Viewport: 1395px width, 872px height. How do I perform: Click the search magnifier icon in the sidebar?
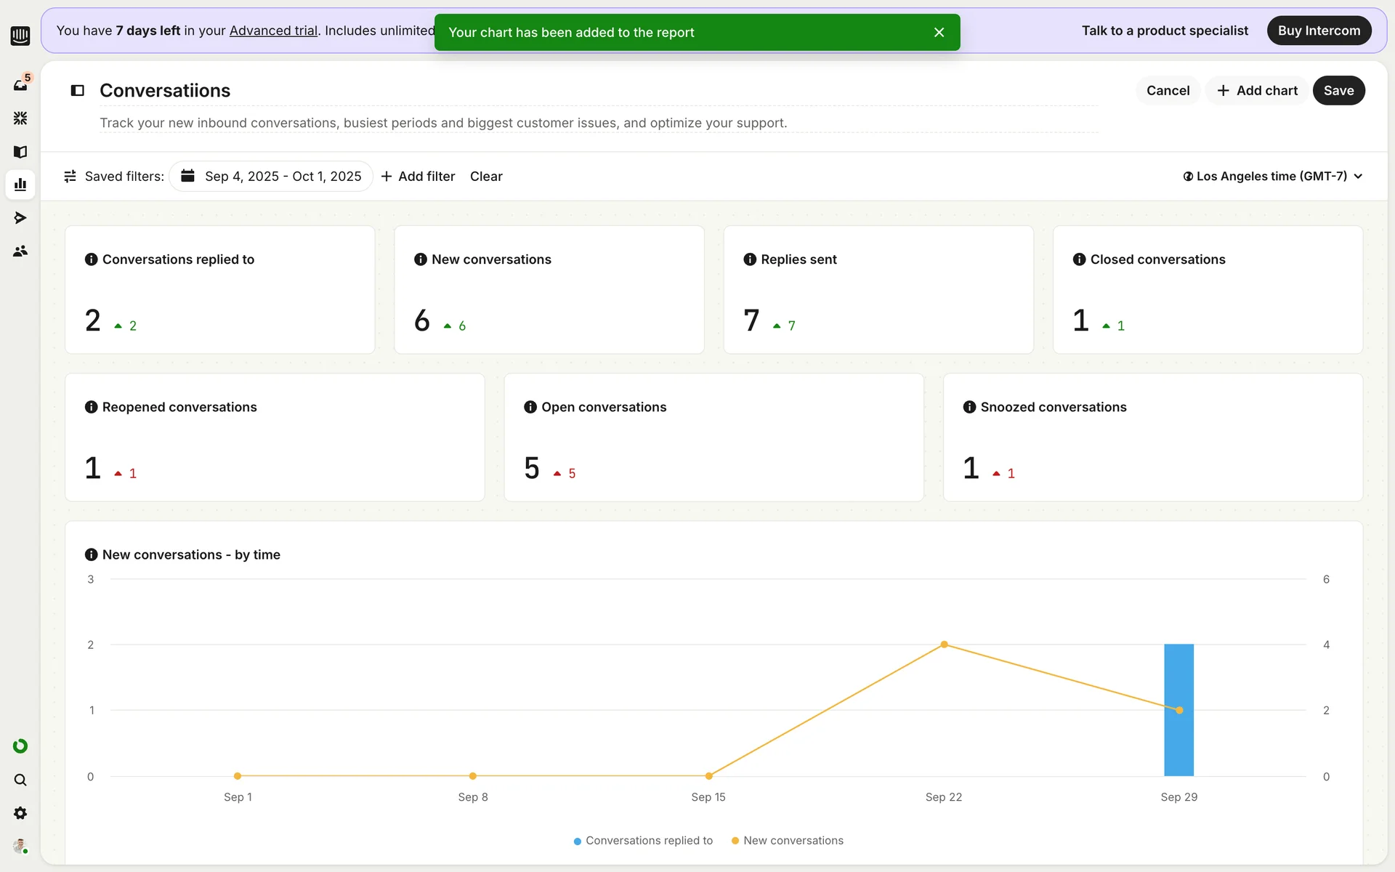click(20, 780)
